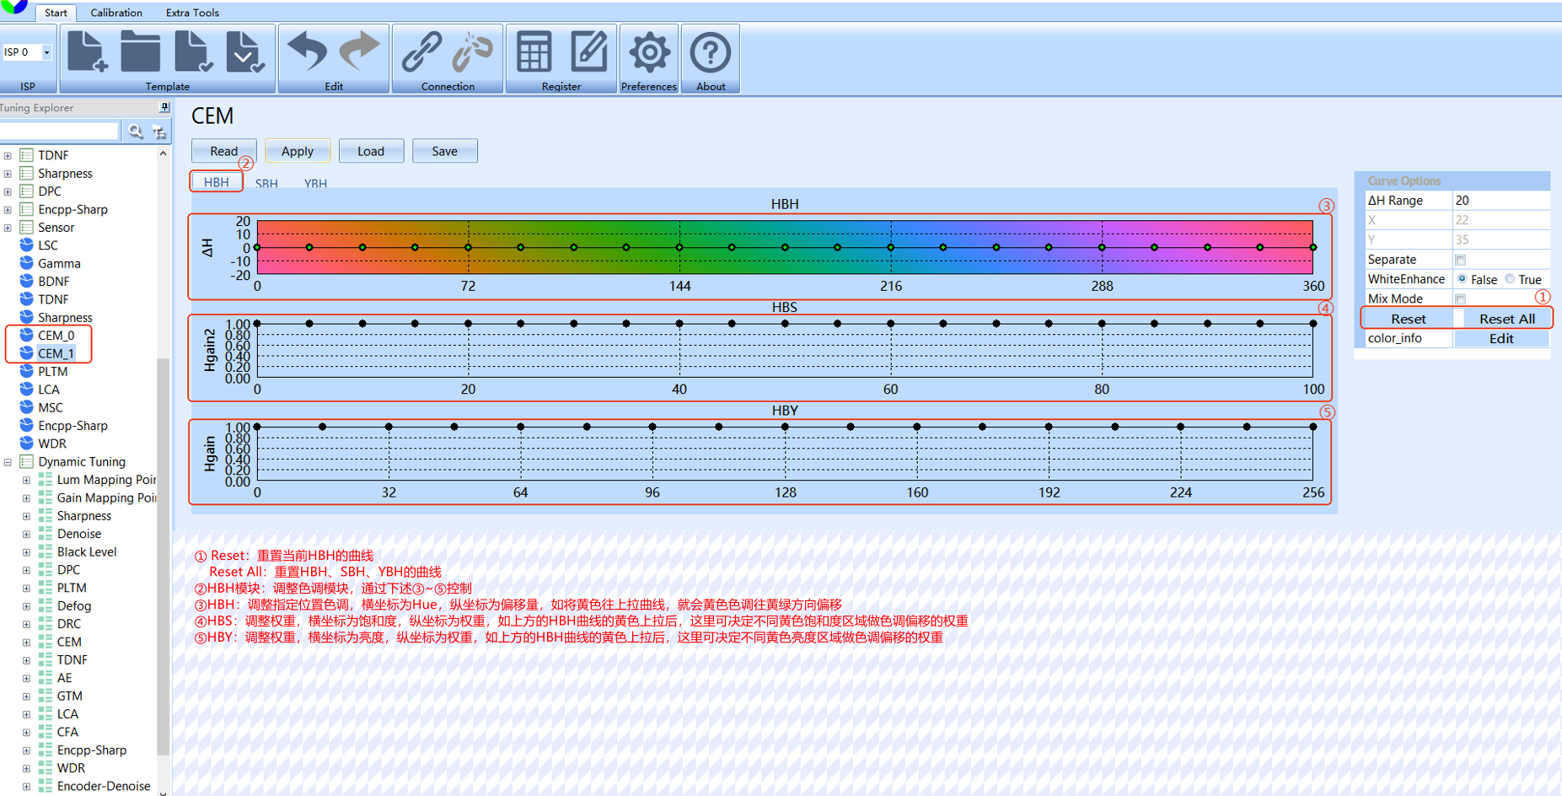
Task: Click the Undo arrow icon
Action: [x=307, y=52]
